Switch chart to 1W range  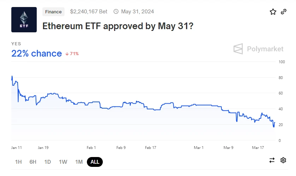click(63, 162)
